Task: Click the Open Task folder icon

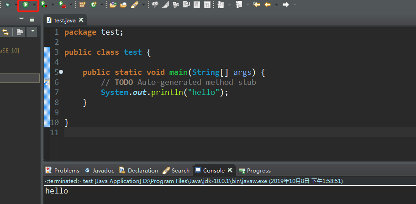Action: coord(123,5)
